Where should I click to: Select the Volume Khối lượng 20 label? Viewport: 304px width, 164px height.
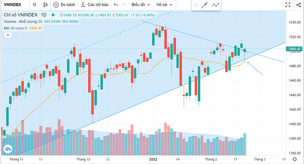[23, 21]
